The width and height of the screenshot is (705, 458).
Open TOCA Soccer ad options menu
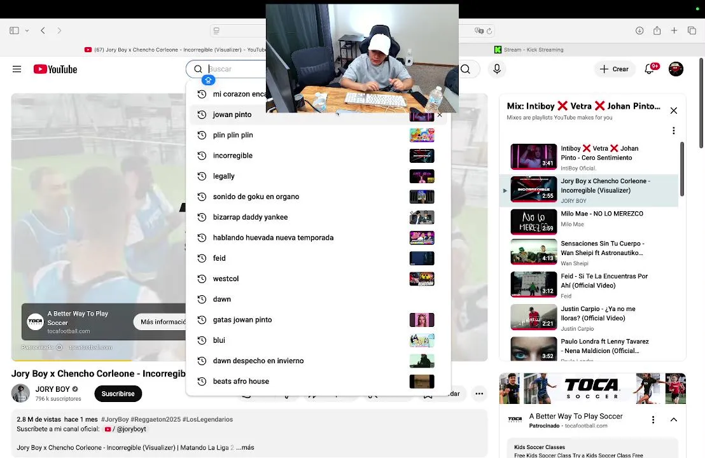[653, 420]
